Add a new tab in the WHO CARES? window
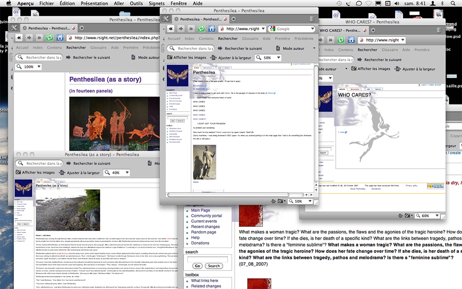This screenshot has width=462, height=289. tap(373, 30)
